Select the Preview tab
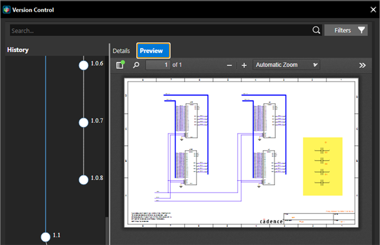 153,50
